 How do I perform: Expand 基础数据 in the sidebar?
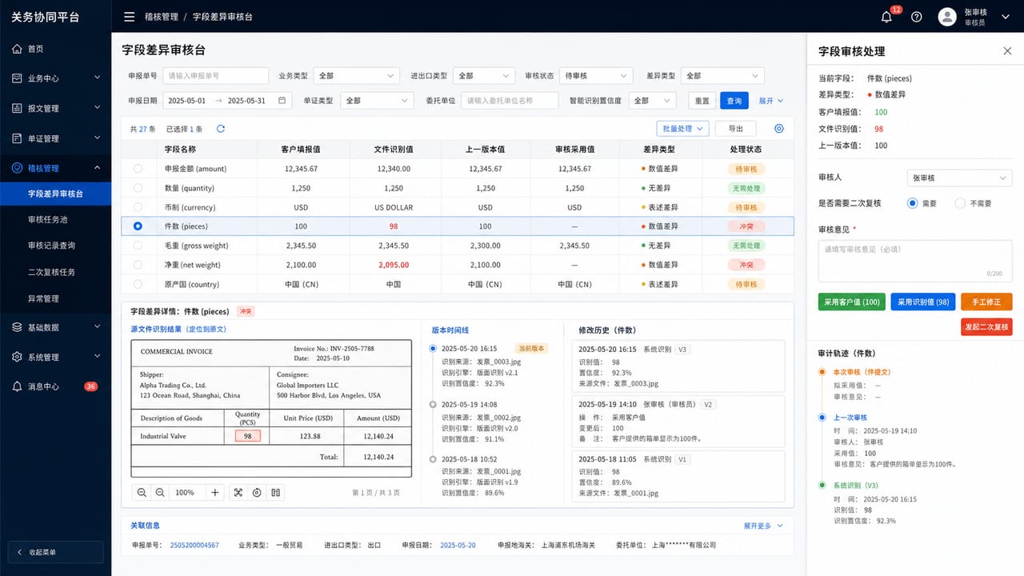tap(55, 327)
